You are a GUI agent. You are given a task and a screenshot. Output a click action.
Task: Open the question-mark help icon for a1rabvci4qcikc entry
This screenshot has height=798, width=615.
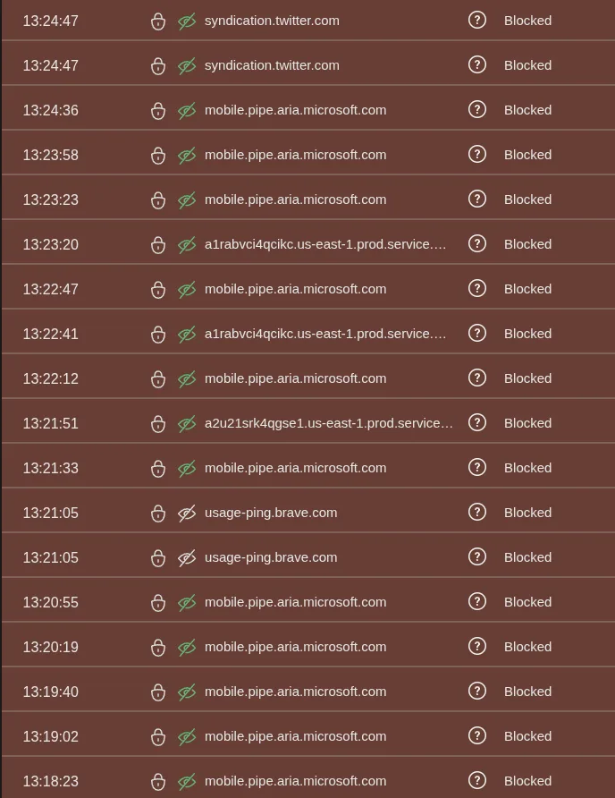(476, 243)
